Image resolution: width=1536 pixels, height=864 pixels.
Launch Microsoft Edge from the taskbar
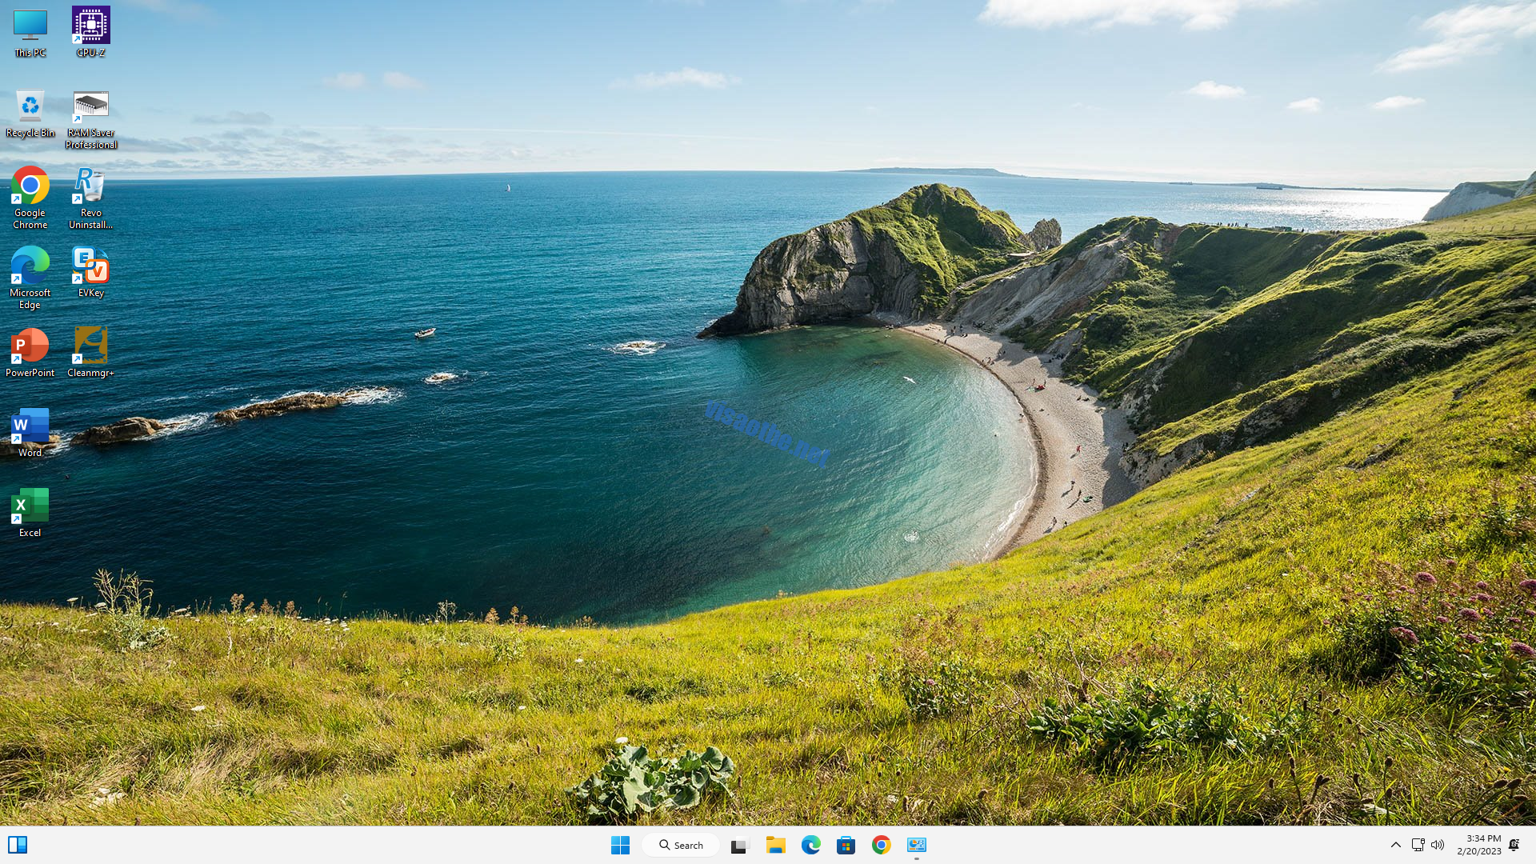(x=810, y=845)
